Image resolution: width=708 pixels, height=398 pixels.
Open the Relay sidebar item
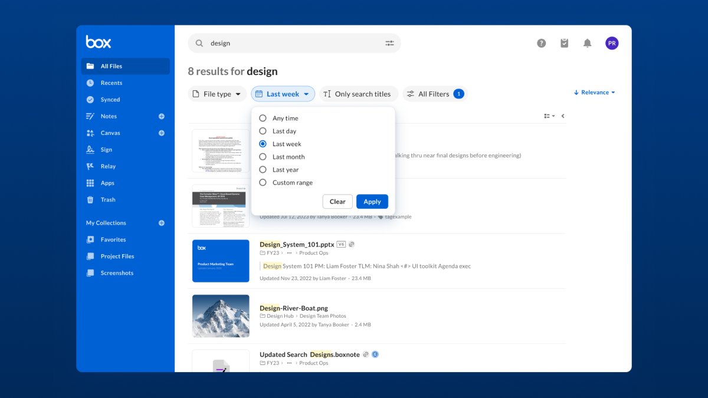pos(108,166)
